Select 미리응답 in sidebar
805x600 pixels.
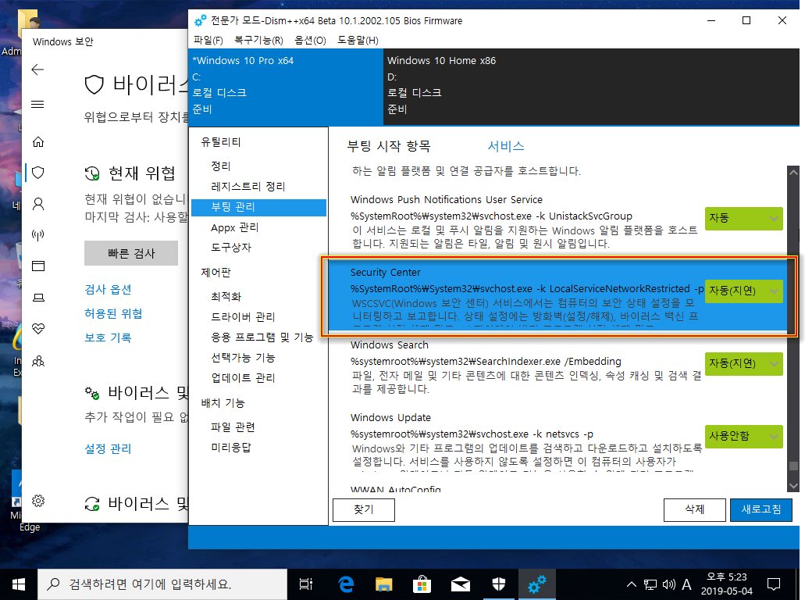tap(231, 448)
